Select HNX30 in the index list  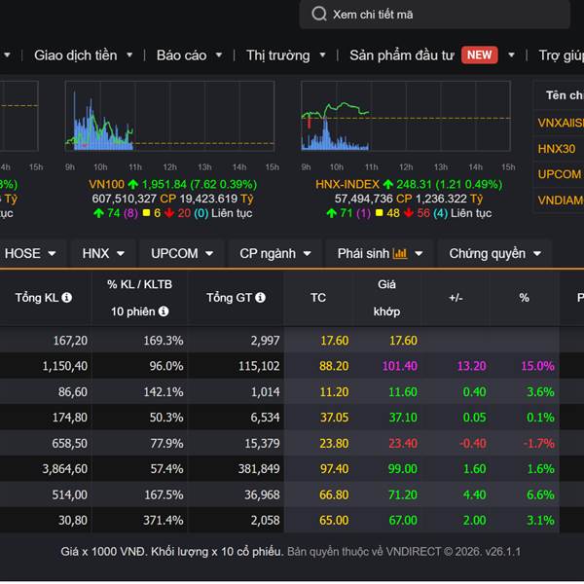[557, 149]
